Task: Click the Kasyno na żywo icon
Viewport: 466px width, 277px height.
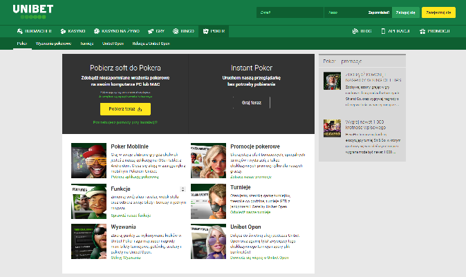Action: coord(97,31)
